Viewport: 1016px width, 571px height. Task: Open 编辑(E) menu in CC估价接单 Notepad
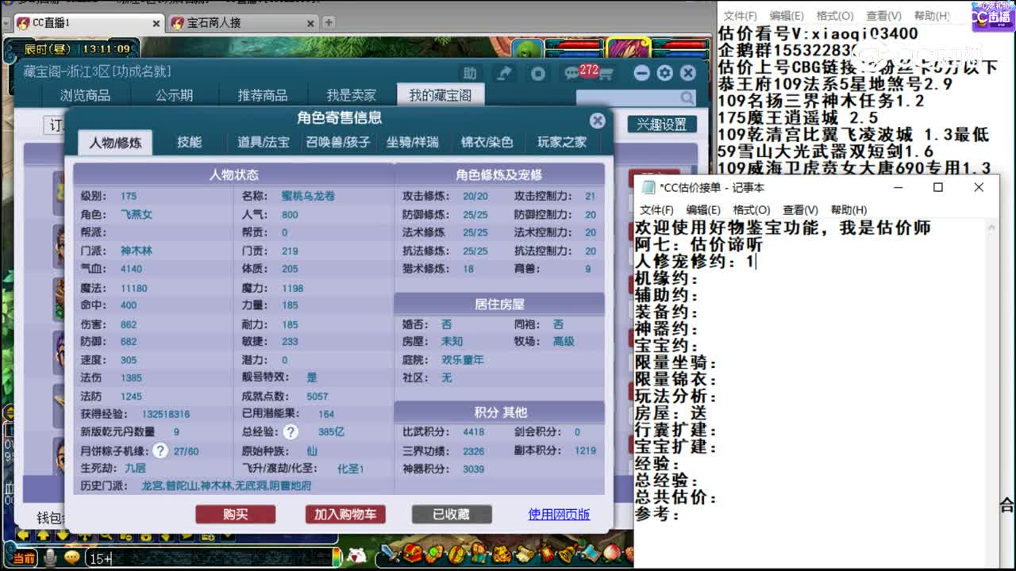(x=703, y=209)
